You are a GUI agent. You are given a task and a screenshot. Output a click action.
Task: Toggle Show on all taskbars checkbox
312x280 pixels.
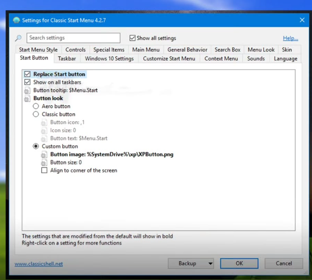[x=27, y=82]
